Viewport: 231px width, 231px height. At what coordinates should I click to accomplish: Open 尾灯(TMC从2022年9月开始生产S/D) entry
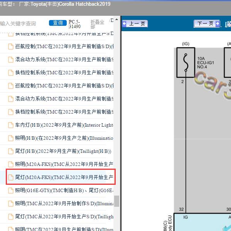(64, 216)
